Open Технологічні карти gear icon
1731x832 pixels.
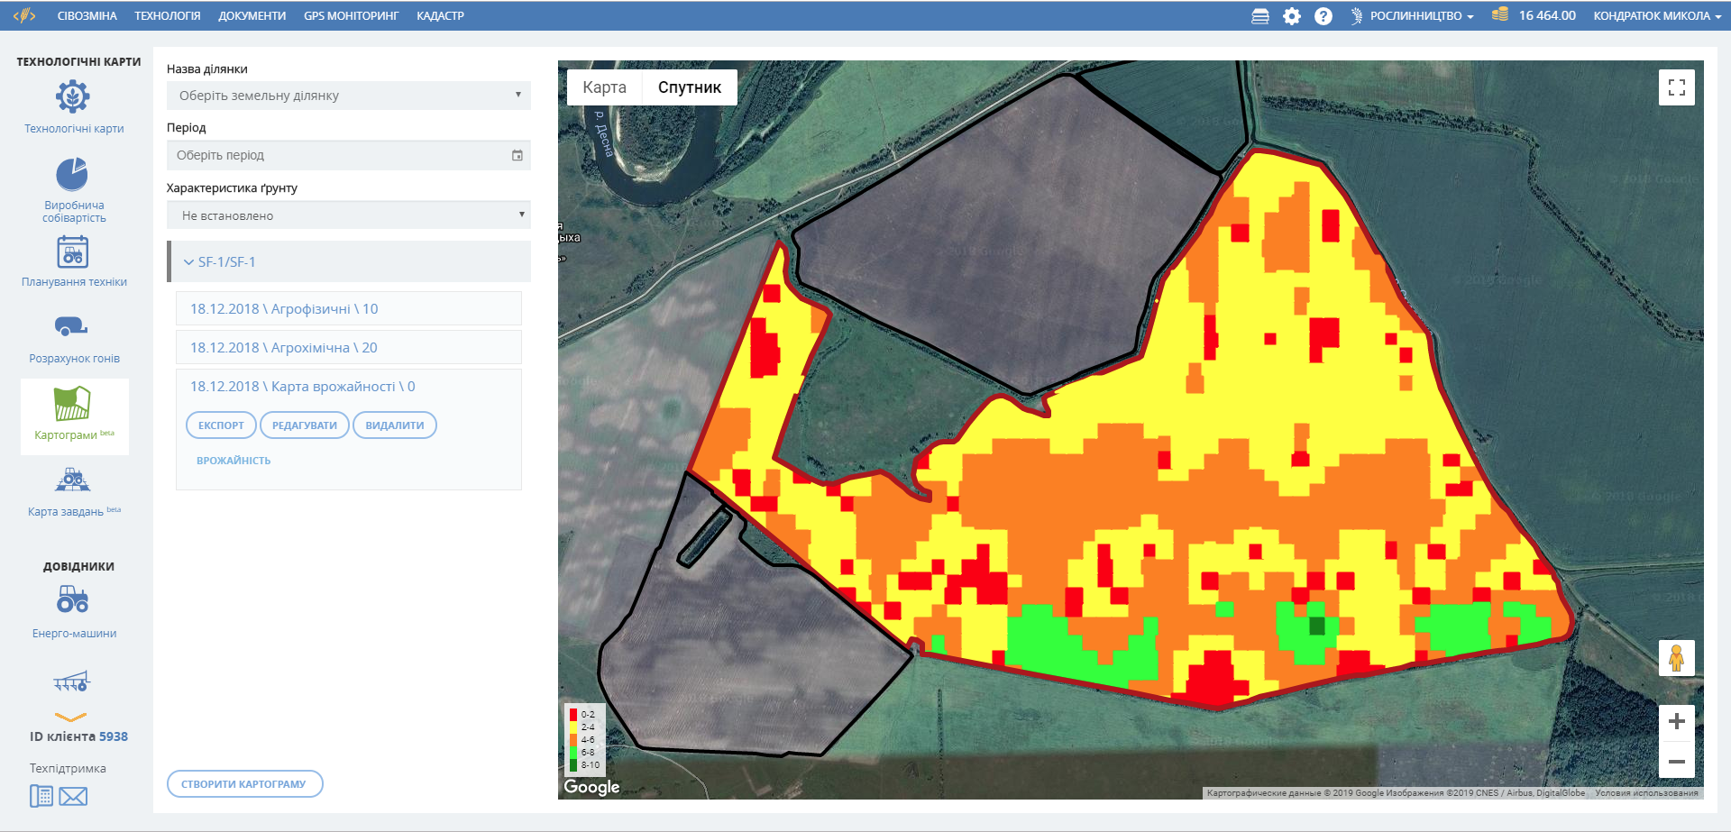tap(73, 96)
